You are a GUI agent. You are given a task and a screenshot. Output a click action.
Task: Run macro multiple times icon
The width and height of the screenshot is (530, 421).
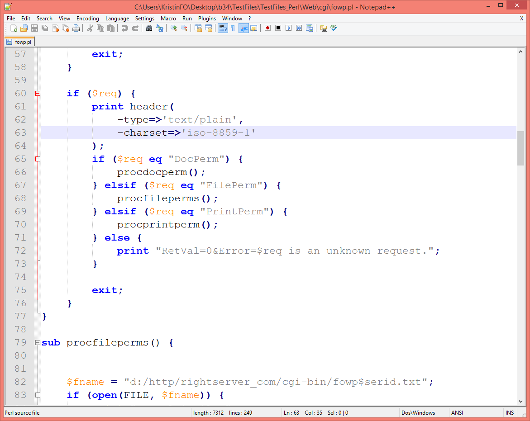click(x=299, y=28)
